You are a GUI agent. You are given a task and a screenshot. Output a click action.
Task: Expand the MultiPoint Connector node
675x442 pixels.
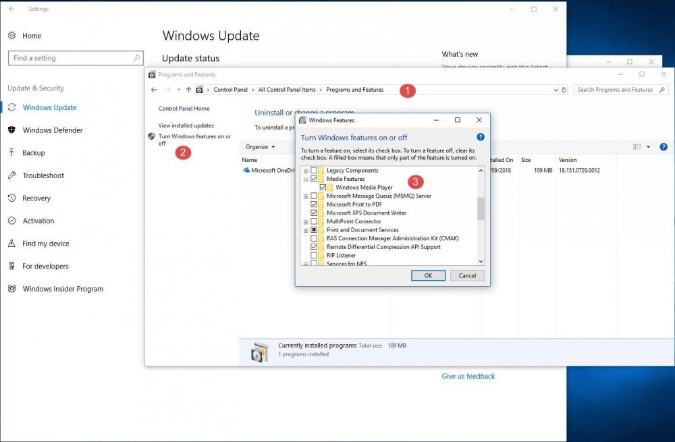[x=306, y=222]
